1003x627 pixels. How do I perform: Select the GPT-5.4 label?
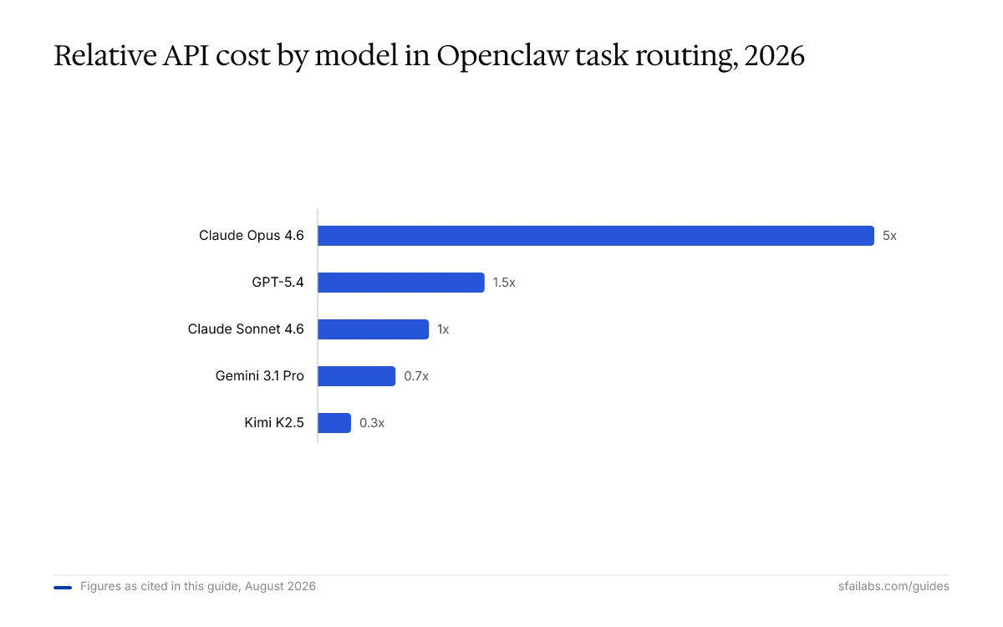pos(277,283)
